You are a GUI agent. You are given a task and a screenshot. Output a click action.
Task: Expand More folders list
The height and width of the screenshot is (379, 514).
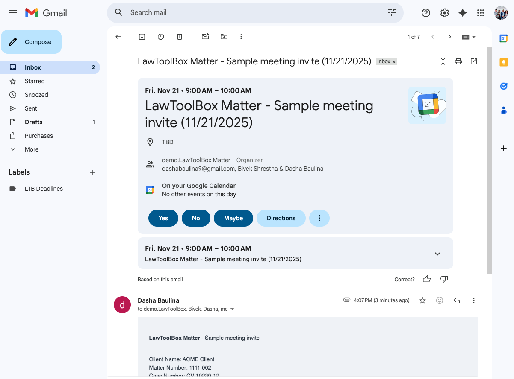coord(50,149)
